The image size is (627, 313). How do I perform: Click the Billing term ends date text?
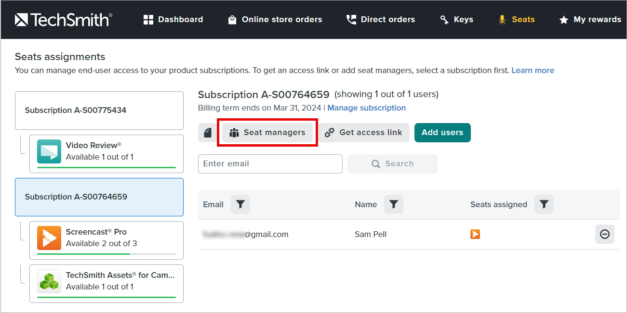[260, 108]
